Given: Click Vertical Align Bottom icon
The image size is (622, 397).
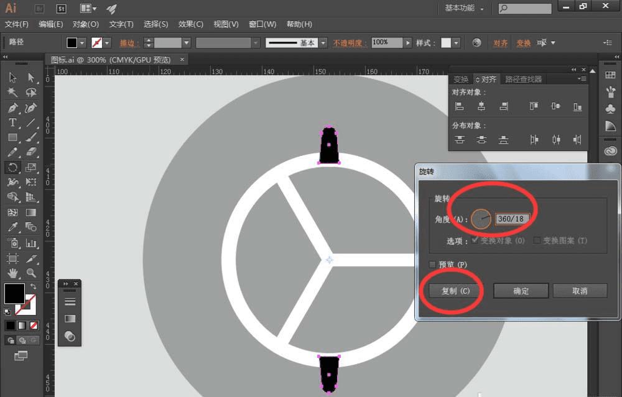Looking at the screenshot, I should (578, 106).
